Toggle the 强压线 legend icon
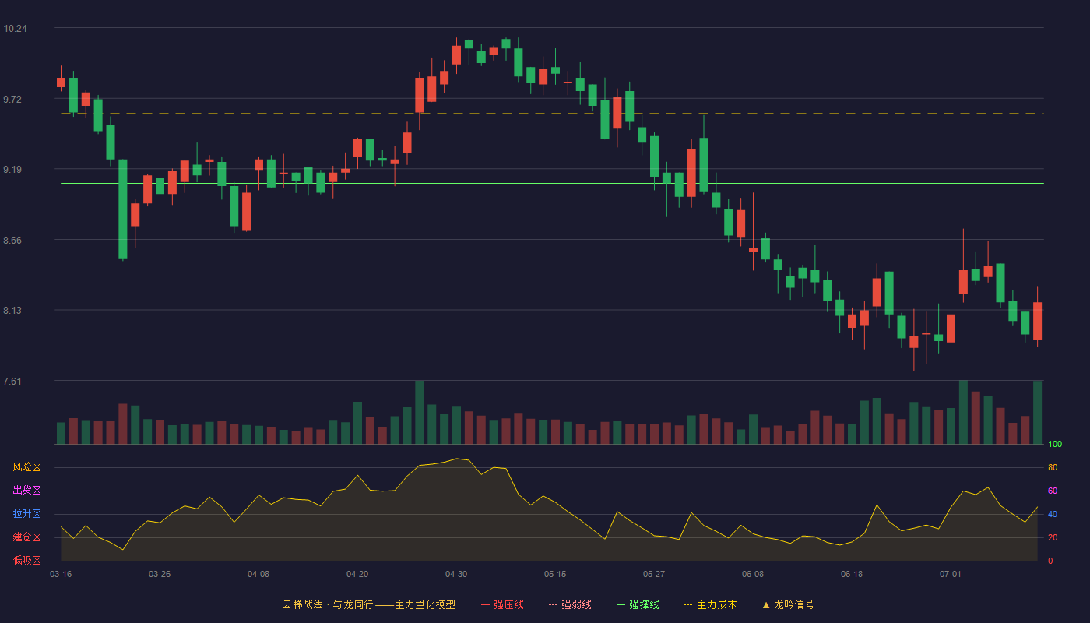This screenshot has height=623, width=1090. click(485, 604)
